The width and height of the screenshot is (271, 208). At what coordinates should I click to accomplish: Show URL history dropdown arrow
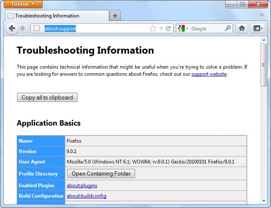pyautogui.click(x=161, y=29)
